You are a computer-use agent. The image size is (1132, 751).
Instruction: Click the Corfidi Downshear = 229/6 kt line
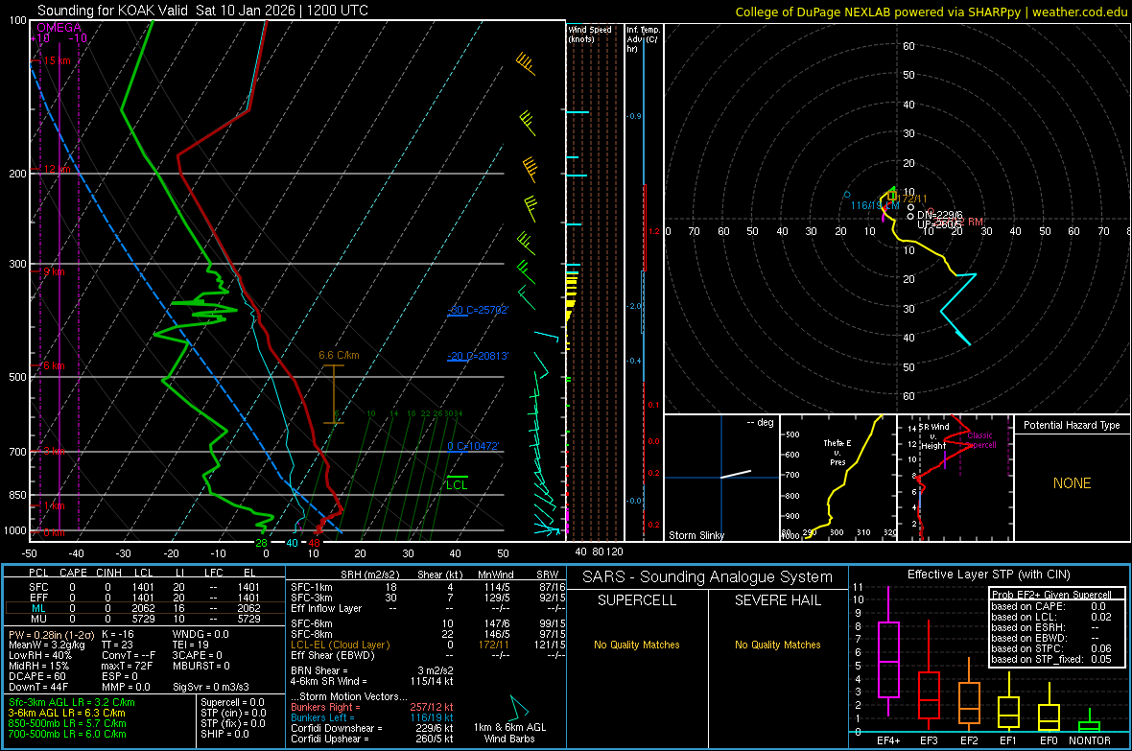(372, 728)
